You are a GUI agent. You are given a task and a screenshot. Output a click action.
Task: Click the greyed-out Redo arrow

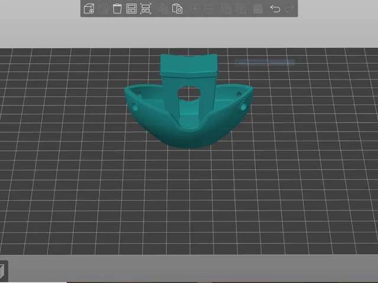(x=289, y=9)
